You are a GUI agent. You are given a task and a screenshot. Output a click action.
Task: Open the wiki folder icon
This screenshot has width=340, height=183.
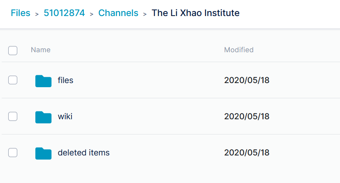pos(43,117)
